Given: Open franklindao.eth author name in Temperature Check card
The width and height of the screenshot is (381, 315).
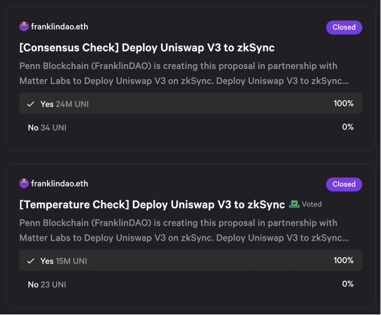Looking at the screenshot, I should [59, 184].
